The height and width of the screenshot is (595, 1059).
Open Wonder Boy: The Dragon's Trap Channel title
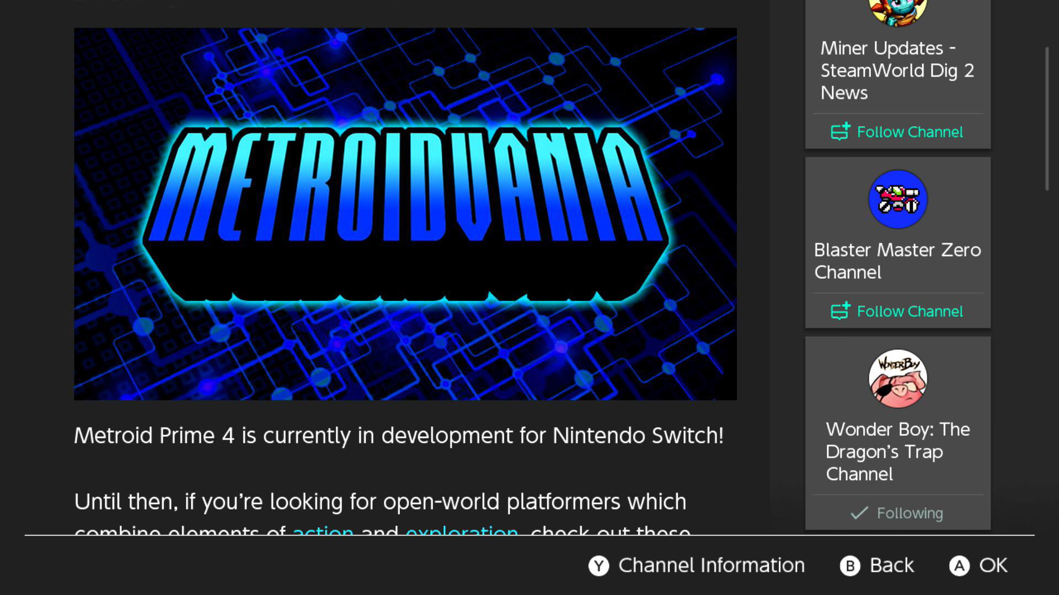point(897,451)
